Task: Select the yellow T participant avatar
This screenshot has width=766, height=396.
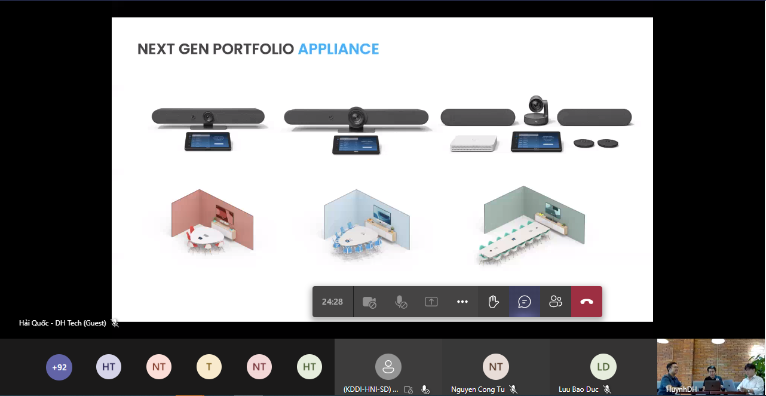Action: click(209, 367)
